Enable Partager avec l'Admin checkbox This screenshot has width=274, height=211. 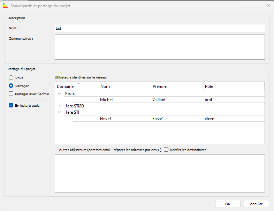11,94
